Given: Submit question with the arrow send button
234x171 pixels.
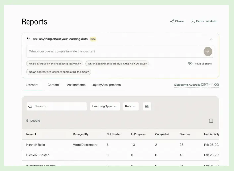Looking at the screenshot, I should click(x=207, y=51).
